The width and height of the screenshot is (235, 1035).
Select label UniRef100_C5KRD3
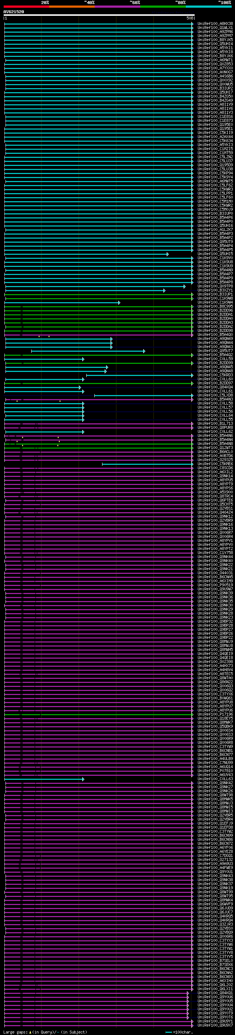point(215,375)
